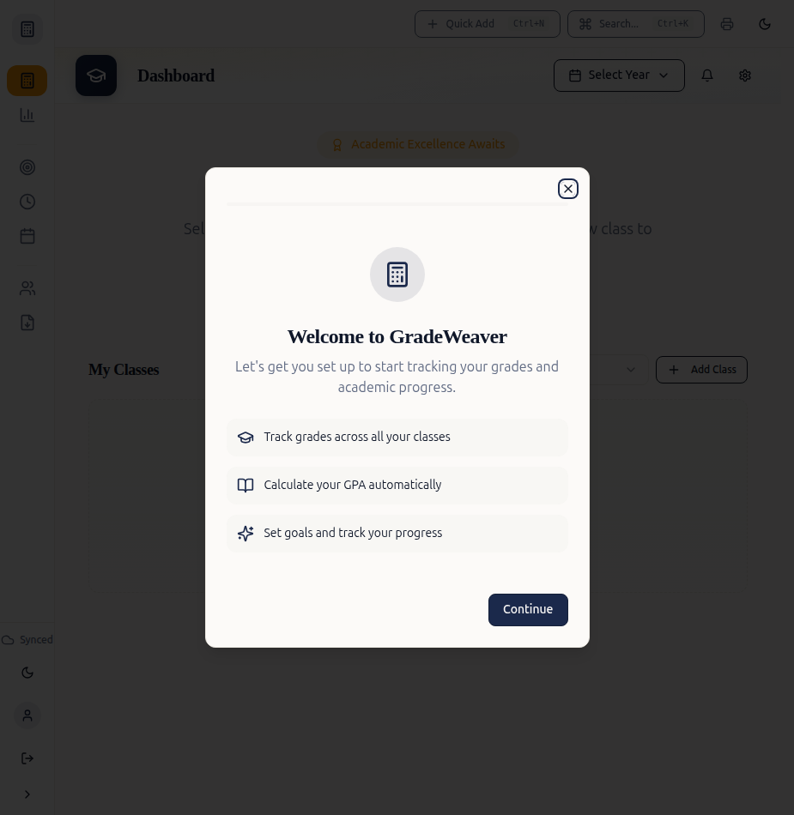Open the Quick Add Ctrl+N field
This screenshot has width=794, height=815.
click(487, 24)
